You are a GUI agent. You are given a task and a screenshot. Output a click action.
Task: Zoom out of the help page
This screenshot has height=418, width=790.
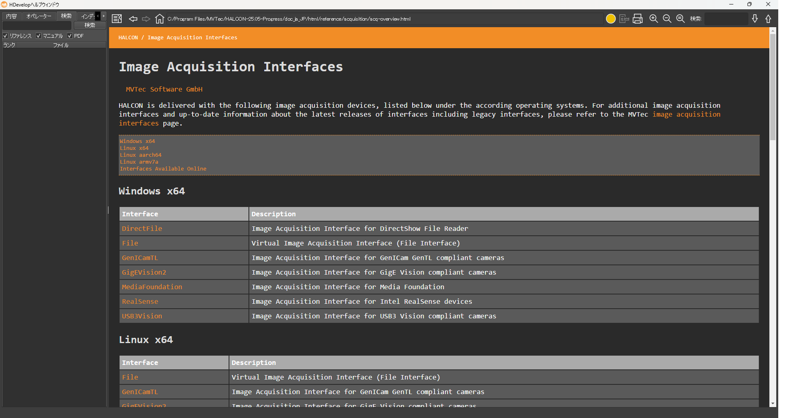(667, 19)
